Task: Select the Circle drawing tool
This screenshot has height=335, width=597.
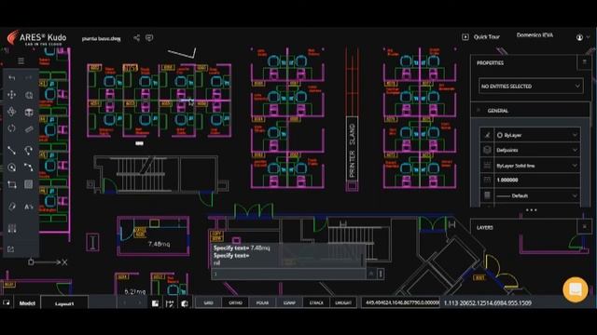Action: point(12,167)
